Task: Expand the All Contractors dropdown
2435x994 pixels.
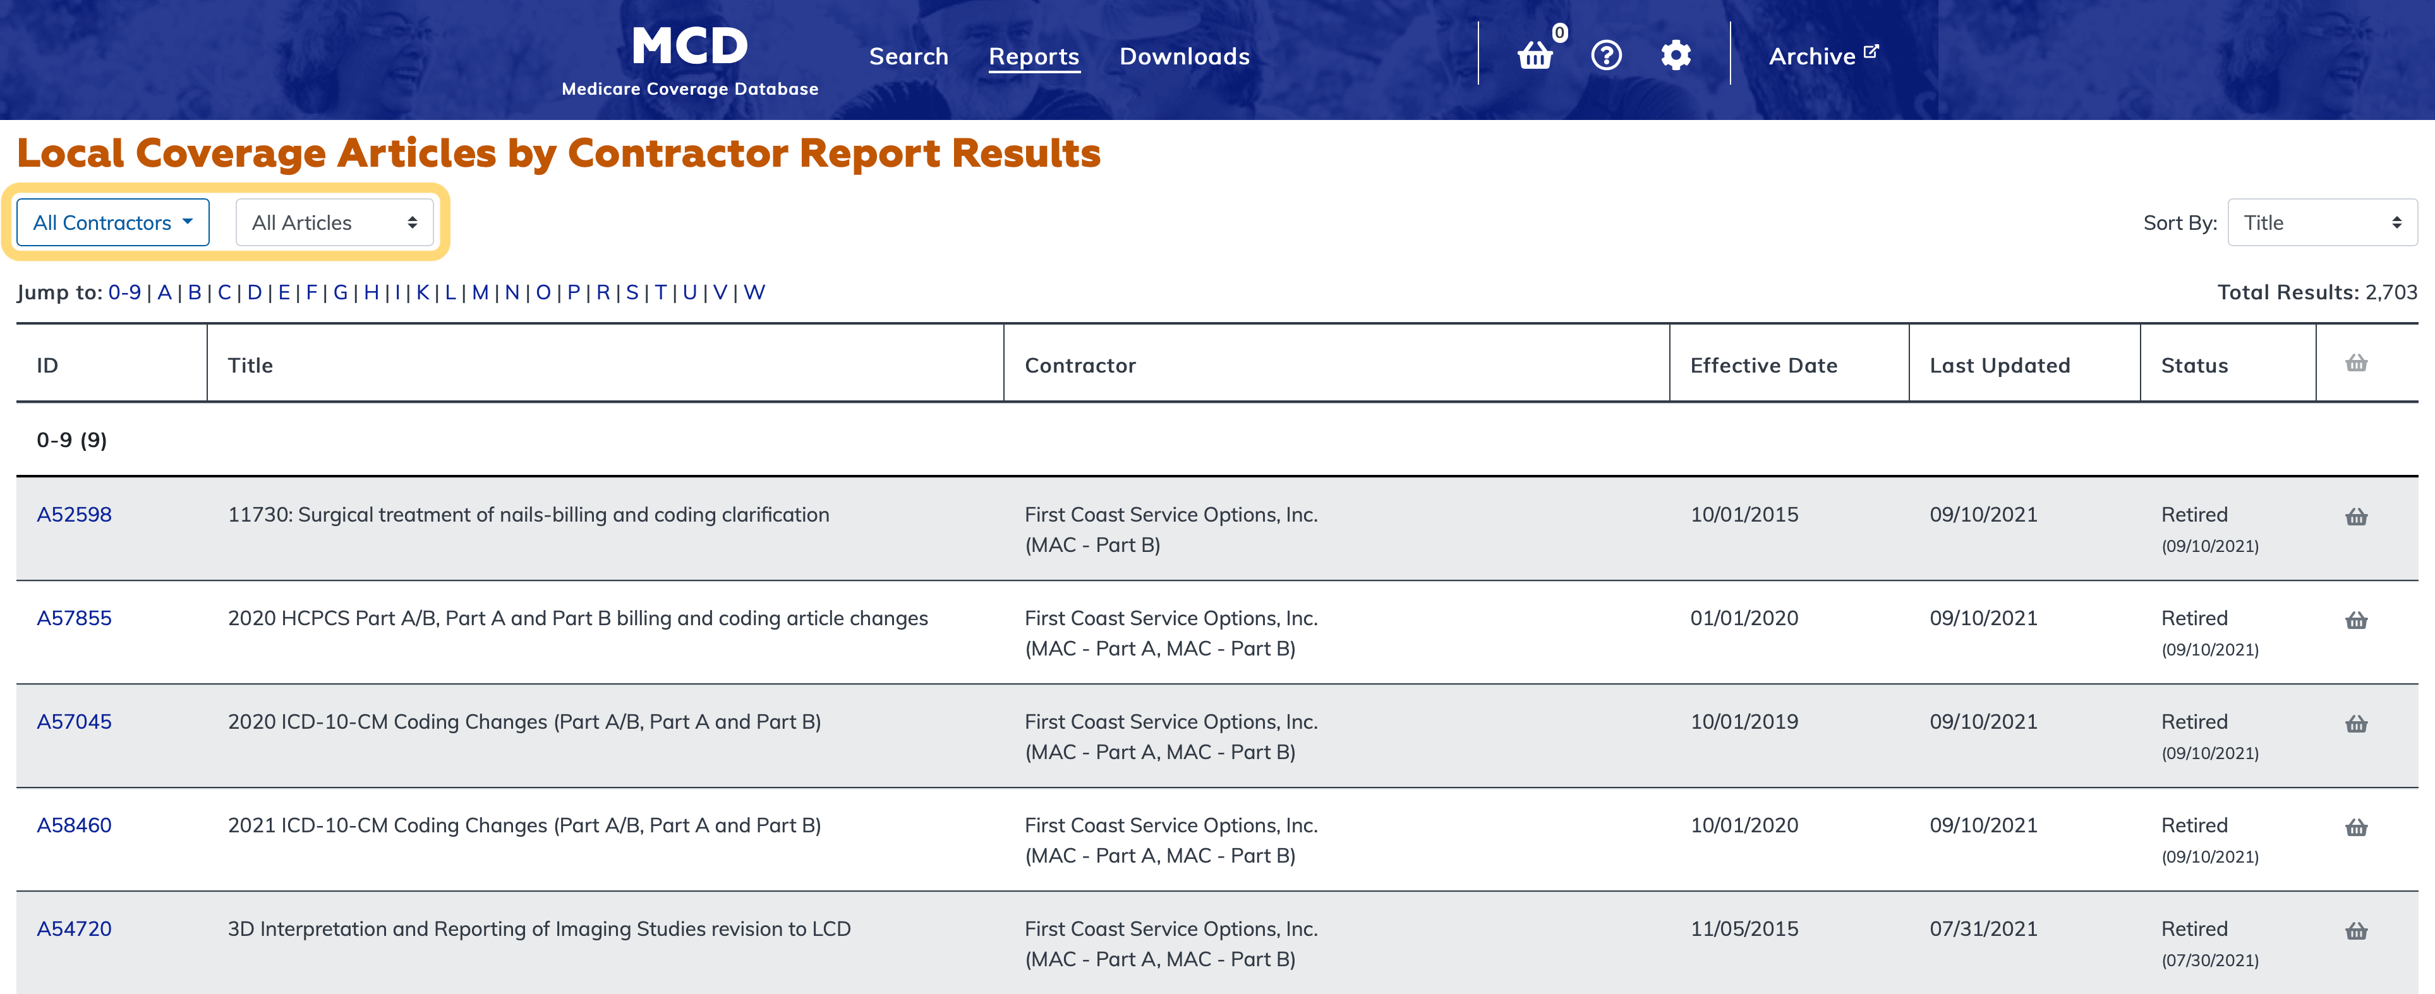Action: pos(112,223)
